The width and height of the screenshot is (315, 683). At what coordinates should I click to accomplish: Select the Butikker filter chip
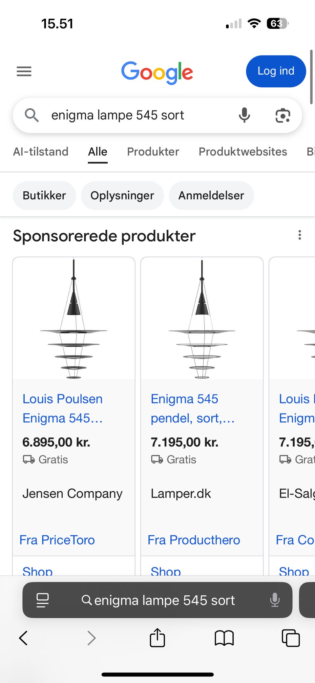pyautogui.click(x=44, y=196)
